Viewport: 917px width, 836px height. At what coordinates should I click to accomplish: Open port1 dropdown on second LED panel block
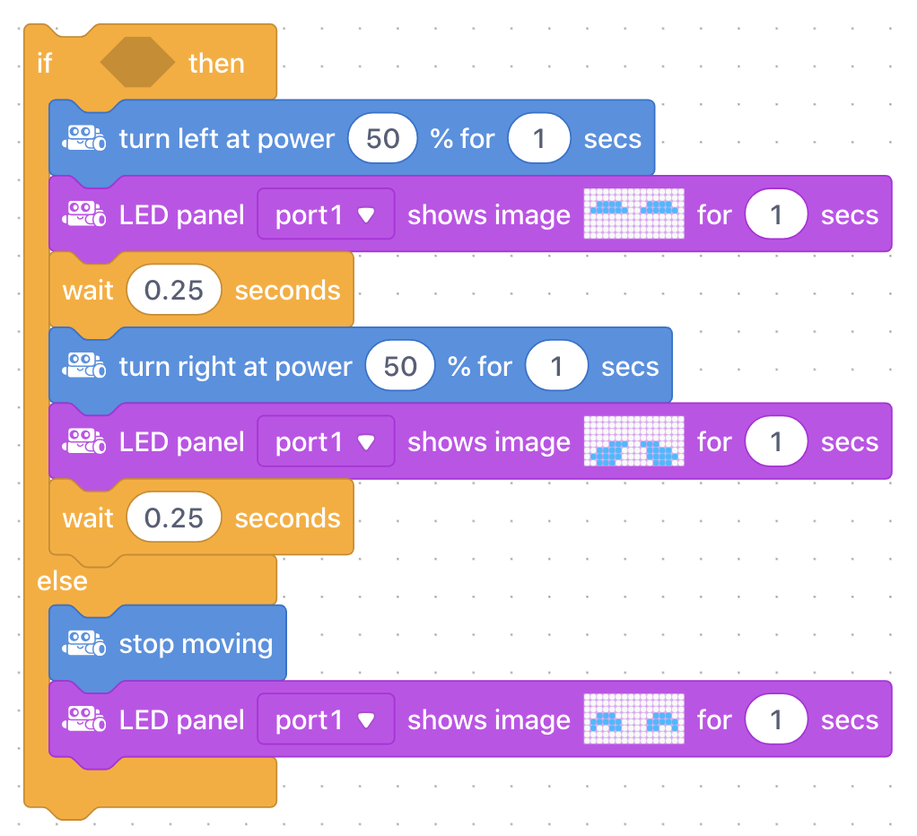coord(326,441)
